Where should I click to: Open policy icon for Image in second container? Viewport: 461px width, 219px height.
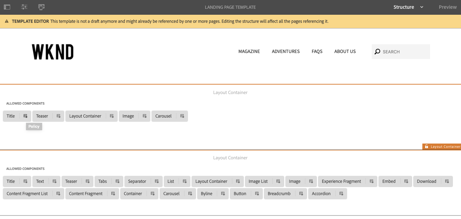pyautogui.click(x=311, y=181)
